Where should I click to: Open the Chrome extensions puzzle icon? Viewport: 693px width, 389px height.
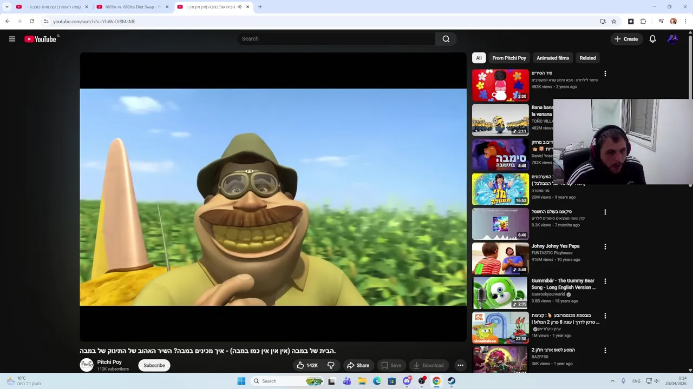tap(643, 22)
